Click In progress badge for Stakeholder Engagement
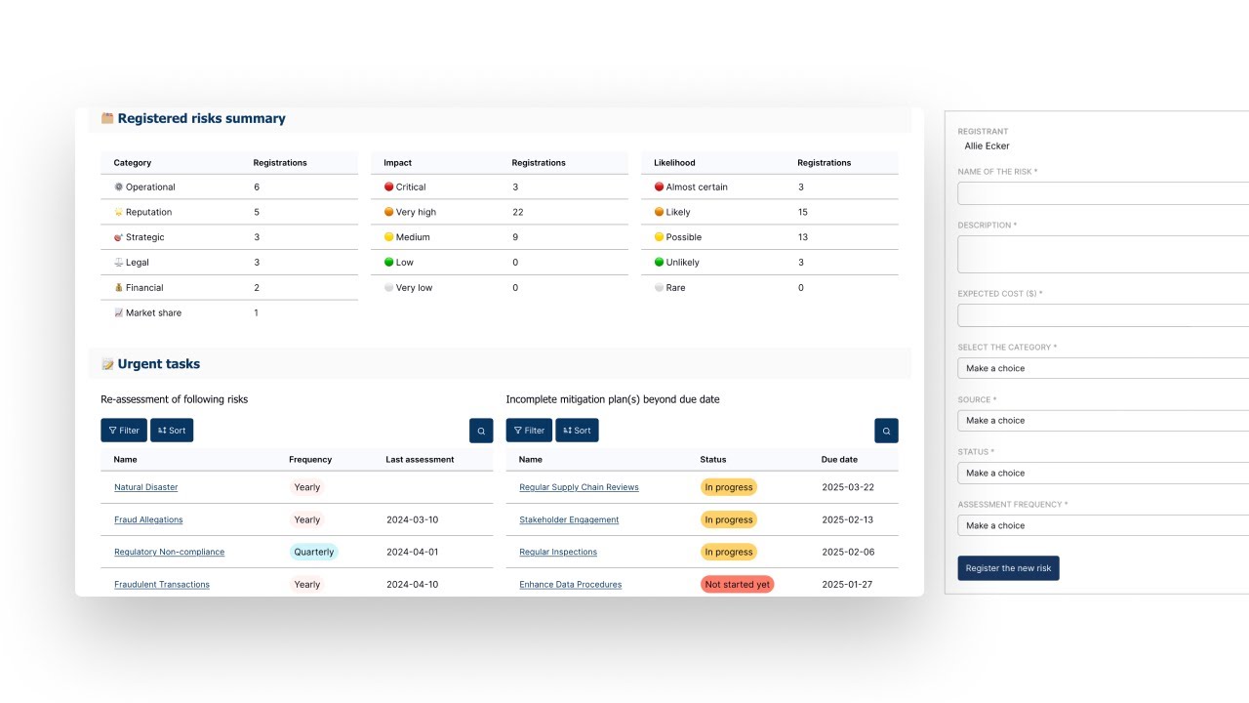The height and width of the screenshot is (703, 1249). tap(729, 519)
